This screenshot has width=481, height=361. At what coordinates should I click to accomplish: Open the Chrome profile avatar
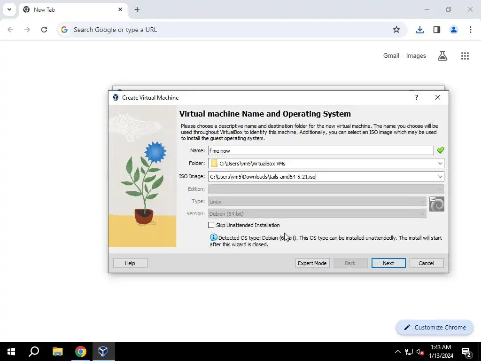(x=454, y=30)
